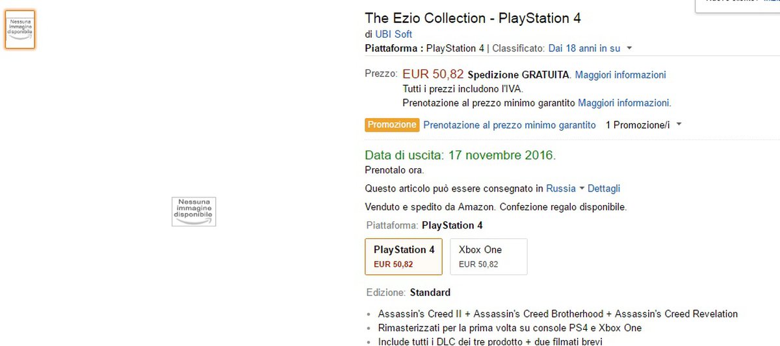Open the blue 'Prenotazione al prezzo minimo garantito' link
Screen dimensions: 780x346
tap(509, 125)
